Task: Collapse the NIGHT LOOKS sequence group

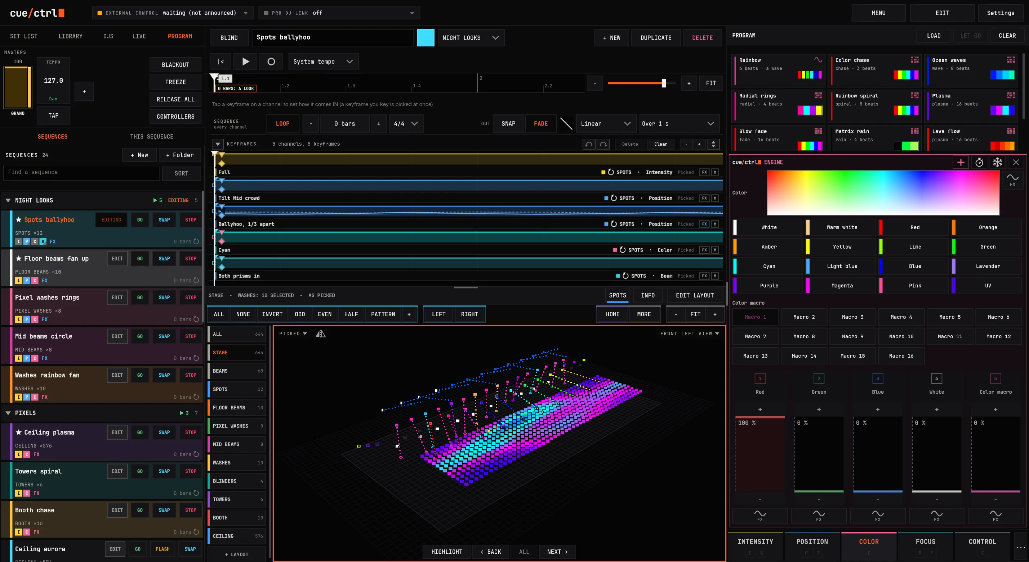Action: pyautogui.click(x=8, y=201)
